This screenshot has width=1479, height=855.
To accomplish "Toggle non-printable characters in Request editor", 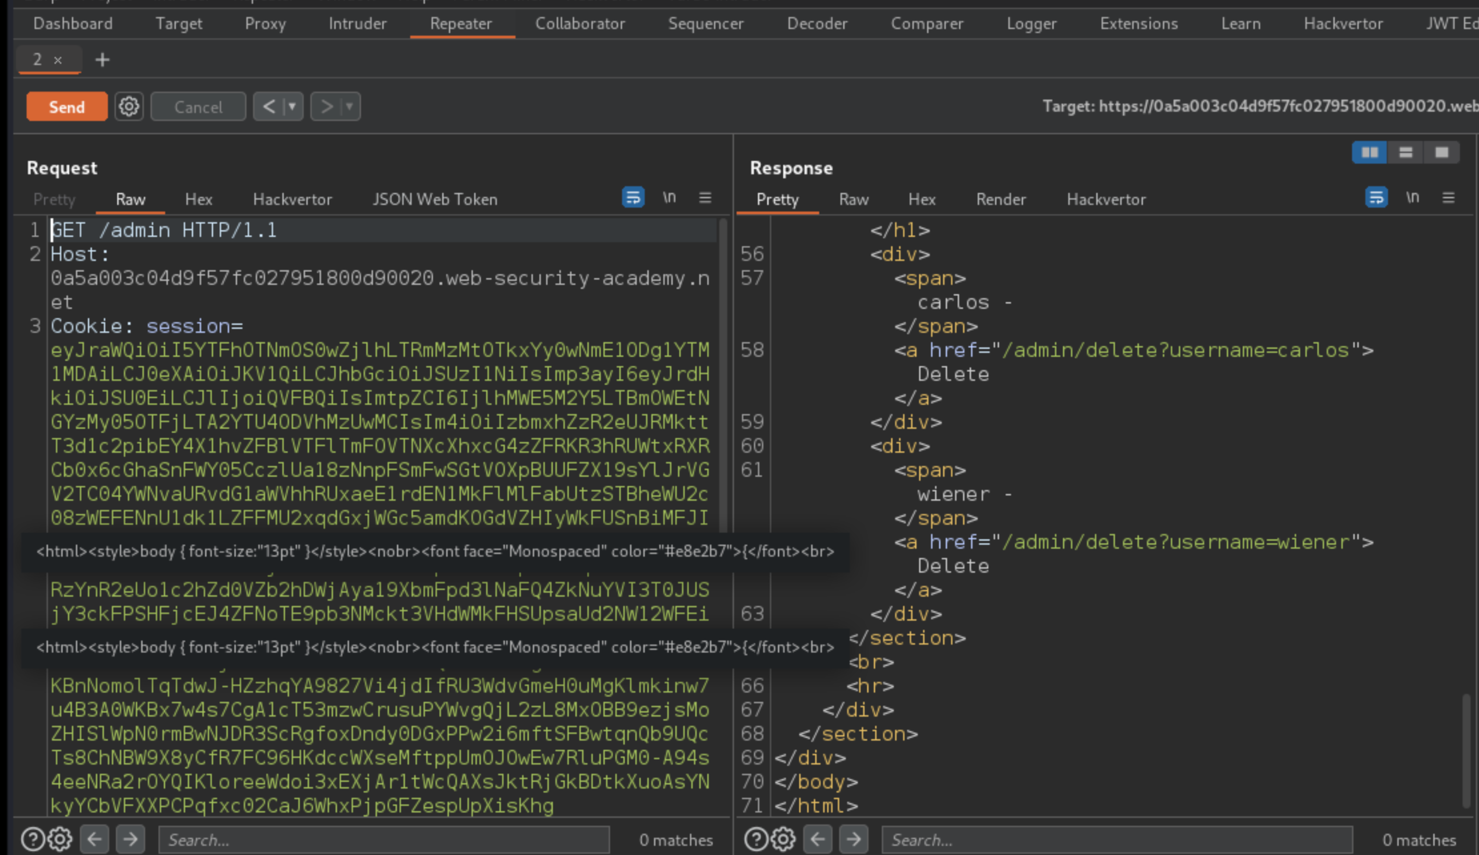I will click(669, 197).
